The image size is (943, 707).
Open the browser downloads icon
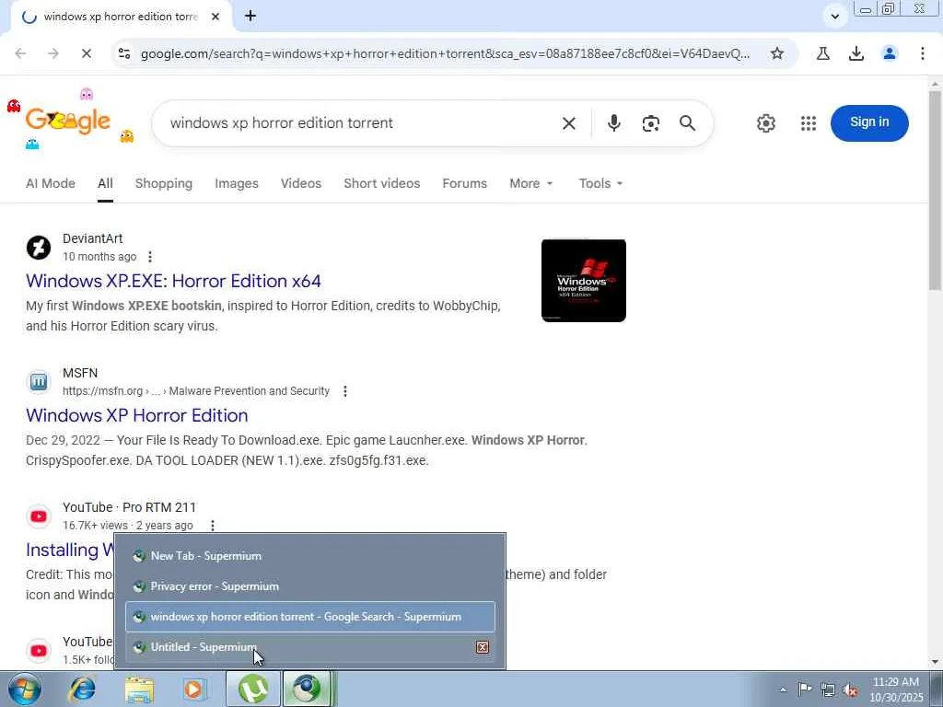click(x=856, y=53)
